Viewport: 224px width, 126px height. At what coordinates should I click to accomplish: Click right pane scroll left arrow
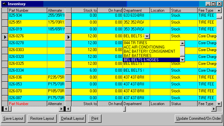[68, 109]
